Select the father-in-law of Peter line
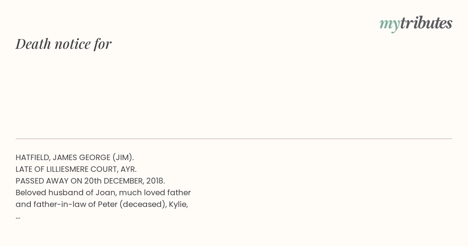The width and height of the screenshot is (468, 246). click(x=102, y=204)
